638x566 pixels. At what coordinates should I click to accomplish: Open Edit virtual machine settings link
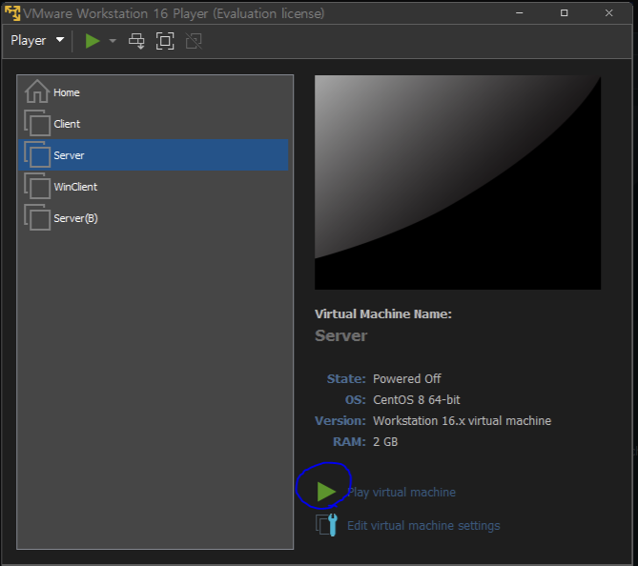coord(423,525)
